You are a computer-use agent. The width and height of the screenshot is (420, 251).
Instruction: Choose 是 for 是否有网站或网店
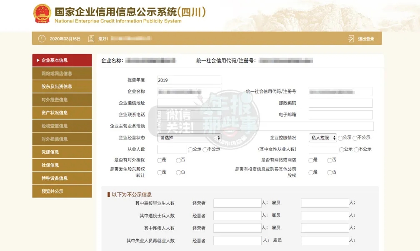311,160
